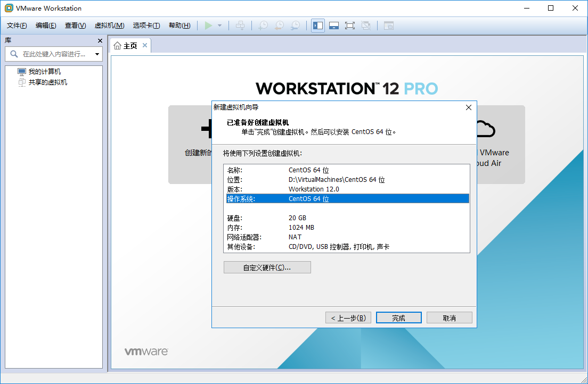Viewport: 588px width, 384px height.
Task: Toggle the thumbnail bar view icon
Action: (334, 26)
